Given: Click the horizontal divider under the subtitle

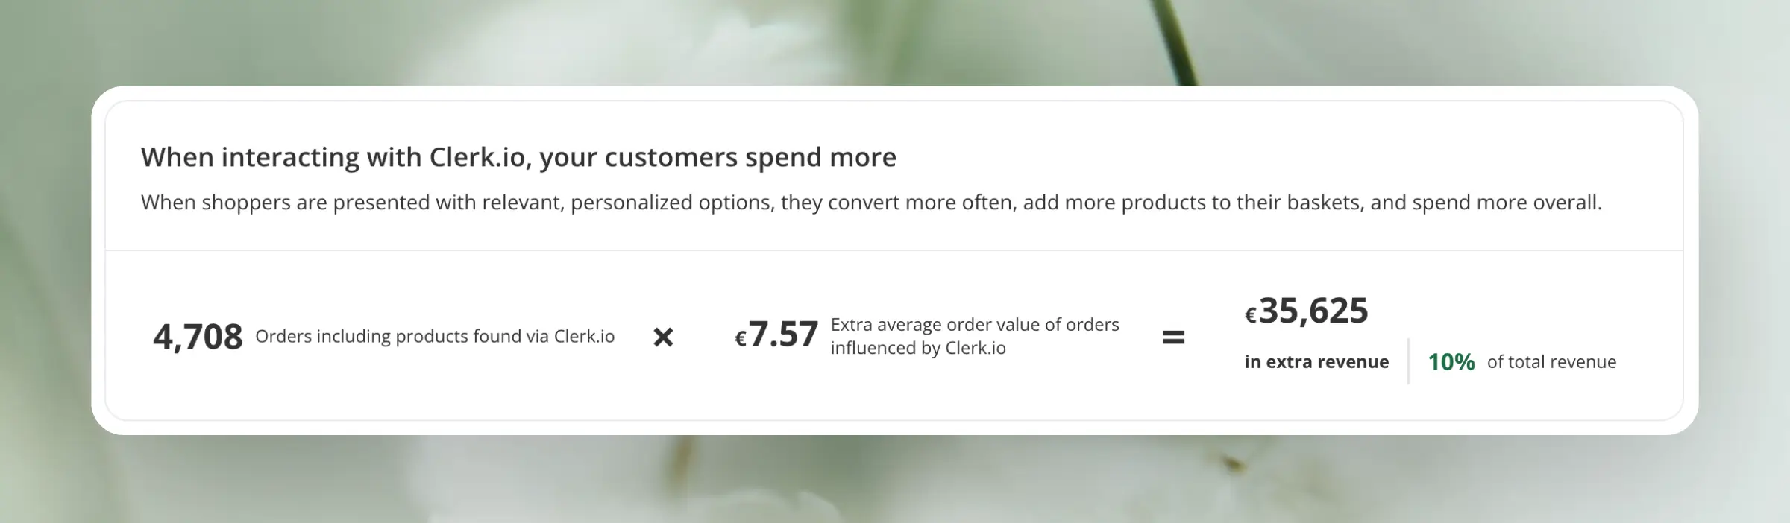Looking at the screenshot, I should coord(894,250).
